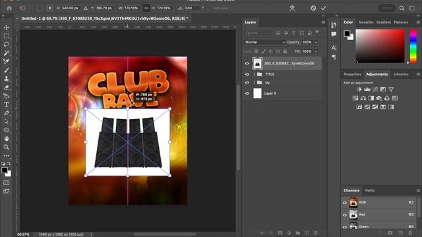The height and width of the screenshot is (237, 422).
Task: Swap foreground and background colors in toolbar
Action: (x=9, y=163)
